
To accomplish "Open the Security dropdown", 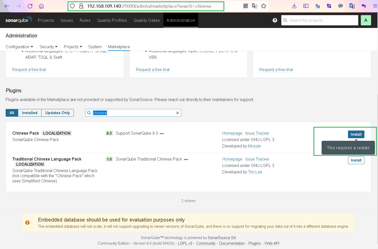I will (48, 47).
